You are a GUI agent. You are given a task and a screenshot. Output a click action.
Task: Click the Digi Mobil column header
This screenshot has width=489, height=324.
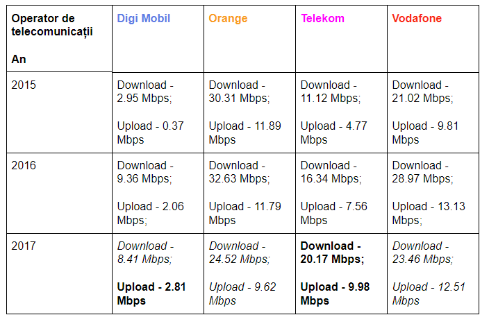(x=143, y=19)
